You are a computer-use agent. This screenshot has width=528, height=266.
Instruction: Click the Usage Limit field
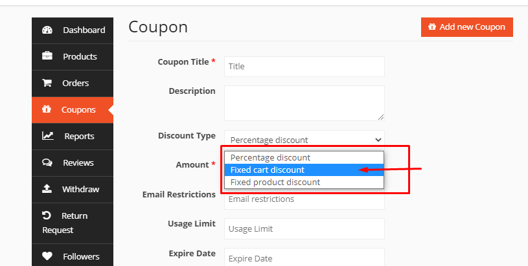point(304,228)
